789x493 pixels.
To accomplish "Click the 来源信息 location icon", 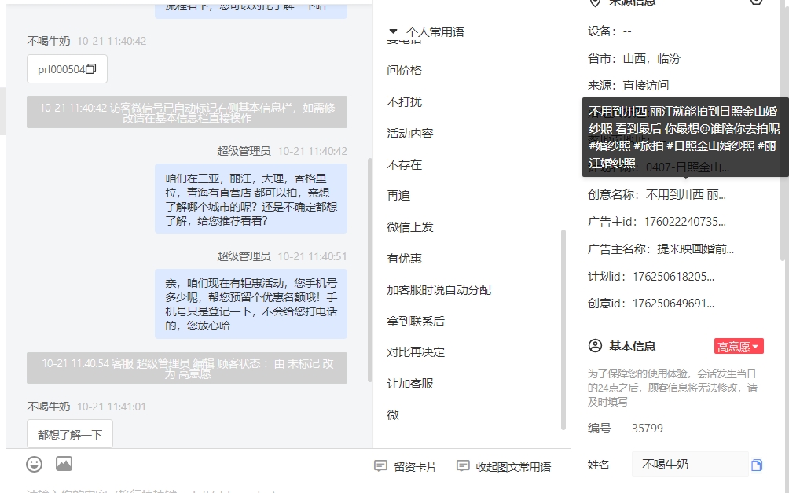I will 595,2.
